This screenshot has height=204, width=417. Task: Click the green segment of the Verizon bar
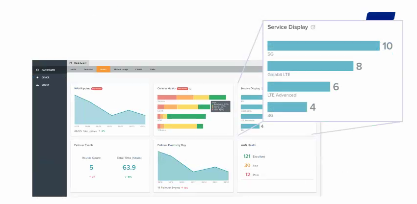pyautogui.click(x=217, y=97)
